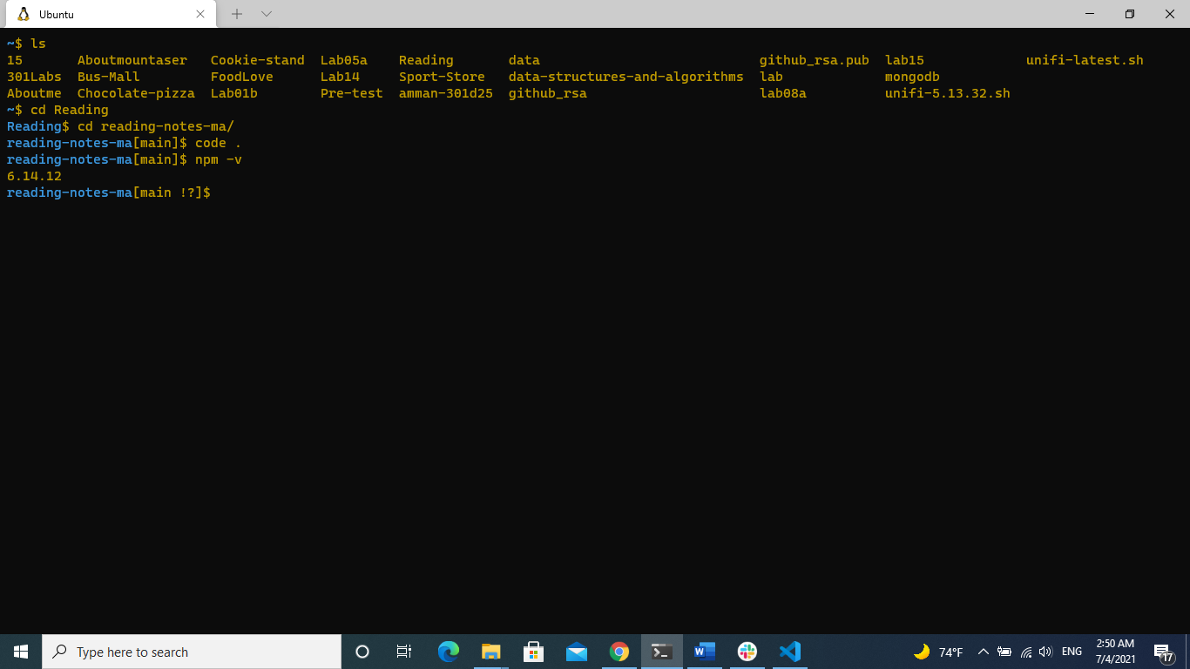Open the Microsoft Store
Screen dimensions: 1190x669
533,651
